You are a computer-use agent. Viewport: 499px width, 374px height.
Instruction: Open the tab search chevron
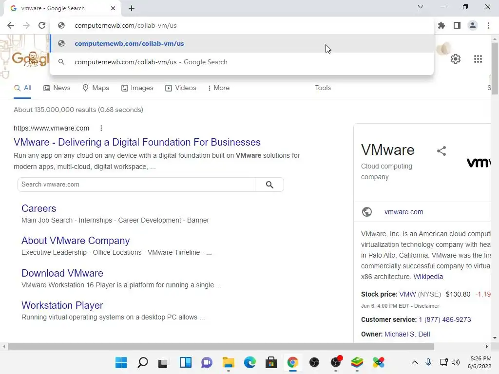click(421, 7)
